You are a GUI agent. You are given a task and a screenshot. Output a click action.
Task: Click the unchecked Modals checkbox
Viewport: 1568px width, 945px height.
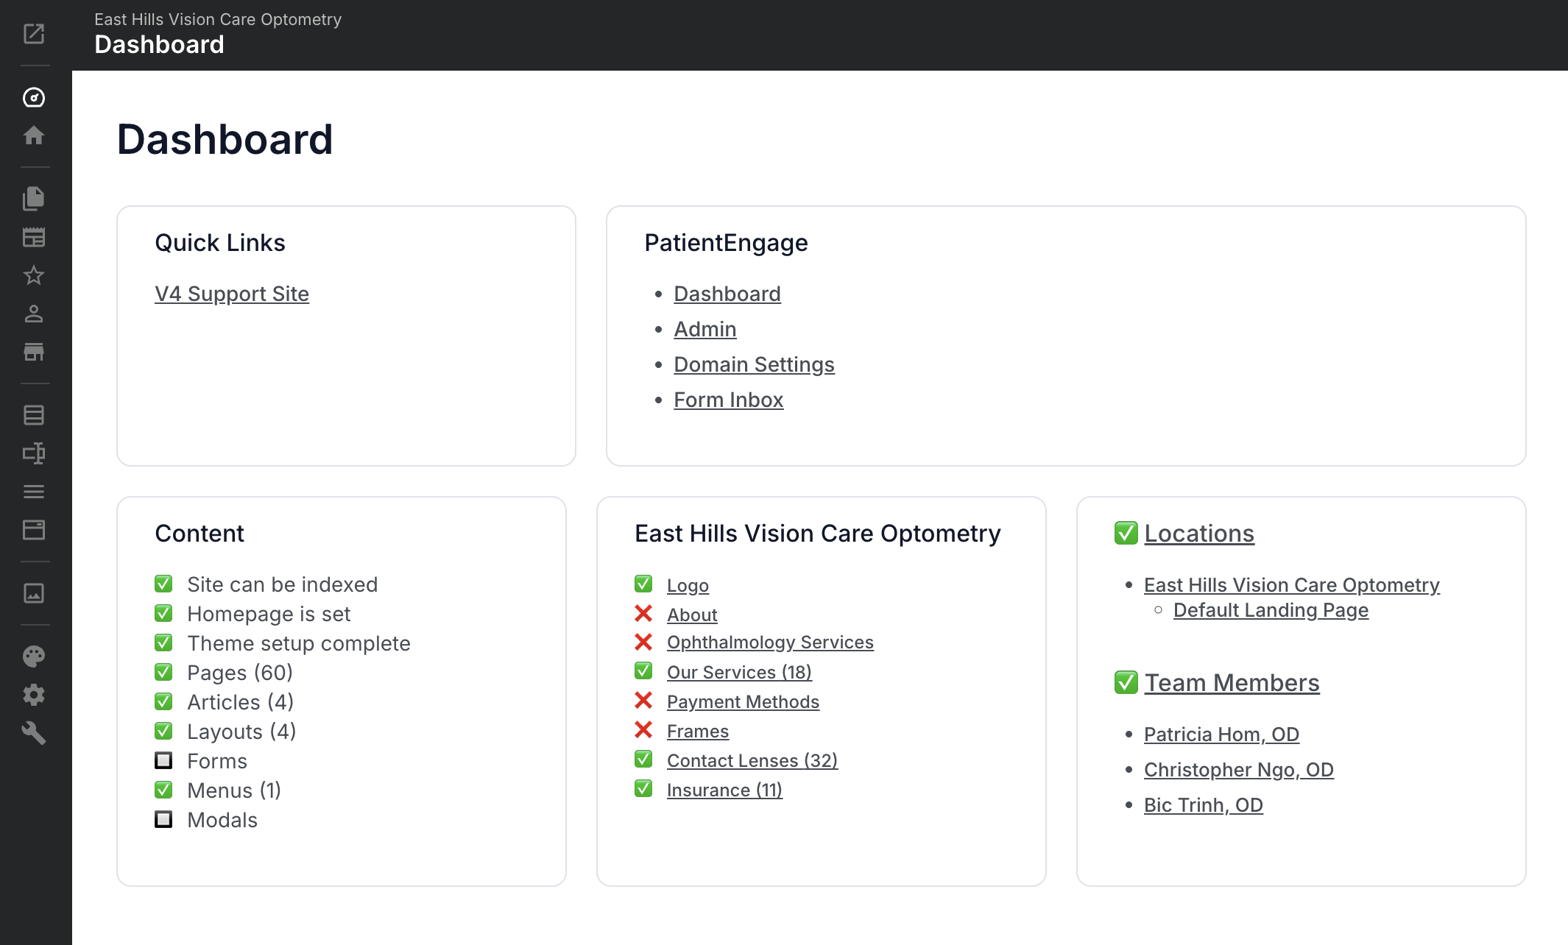click(163, 819)
